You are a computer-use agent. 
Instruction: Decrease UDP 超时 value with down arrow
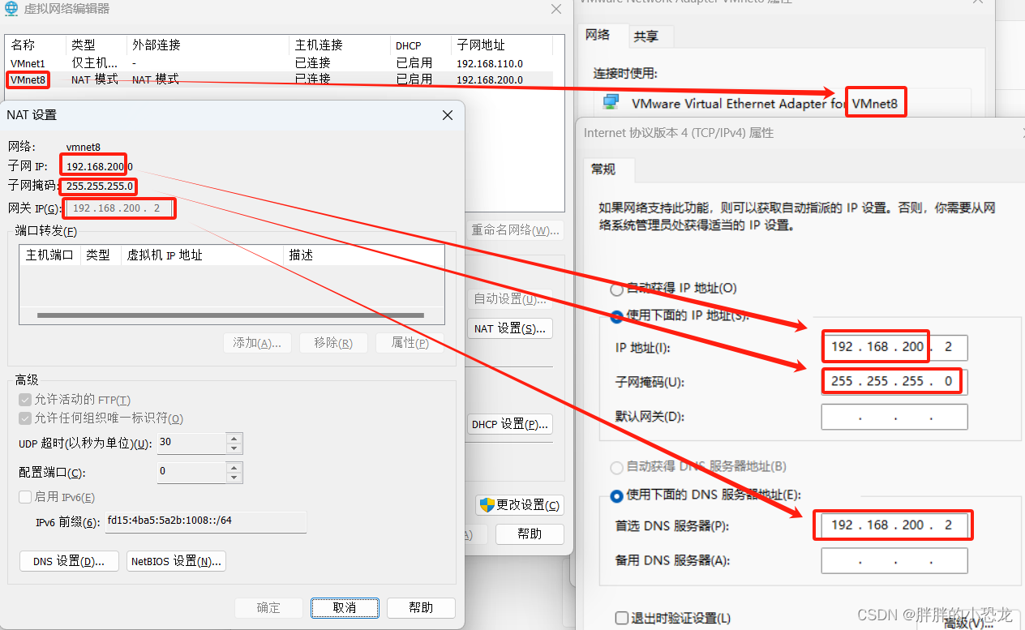click(x=234, y=448)
